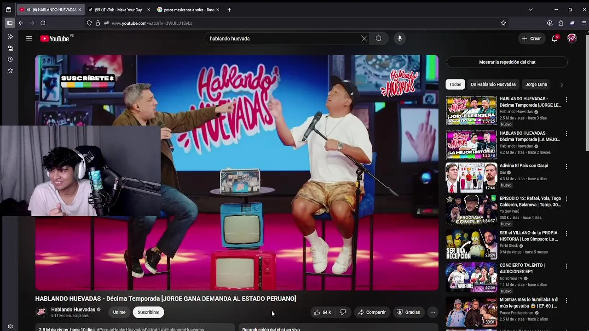589x331 pixels.
Task: Switch to the pesos mexicanos a soles tab
Action: (x=188, y=10)
